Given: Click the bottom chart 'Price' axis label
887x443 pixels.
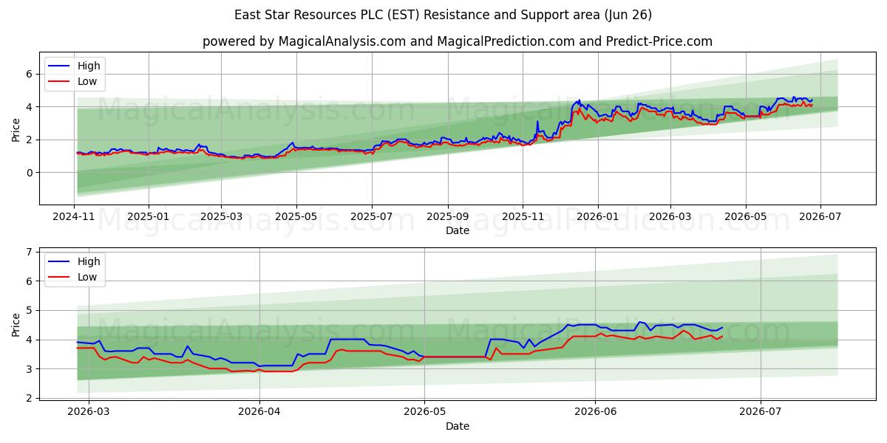Looking at the screenshot, I should click(x=16, y=324).
